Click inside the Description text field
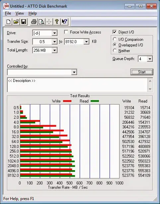160x204 pixels. [78, 85]
